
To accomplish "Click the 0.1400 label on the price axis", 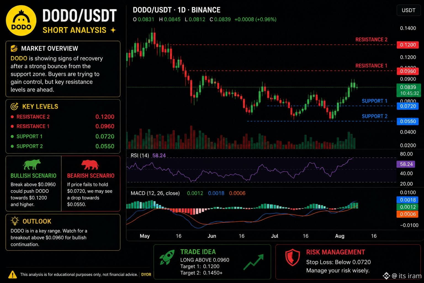I will [x=408, y=28].
